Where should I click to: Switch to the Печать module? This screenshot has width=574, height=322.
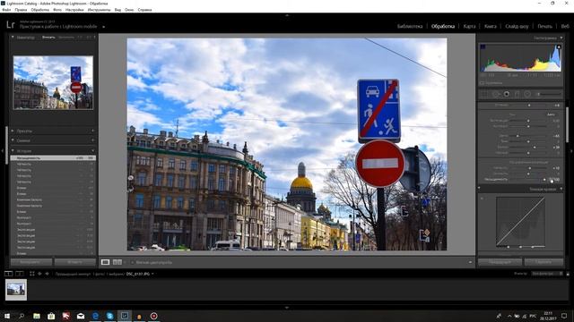544,26
